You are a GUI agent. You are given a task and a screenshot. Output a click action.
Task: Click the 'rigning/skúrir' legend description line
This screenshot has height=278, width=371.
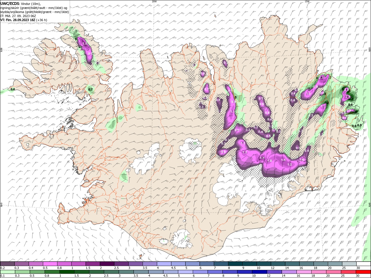click(x=34, y=8)
